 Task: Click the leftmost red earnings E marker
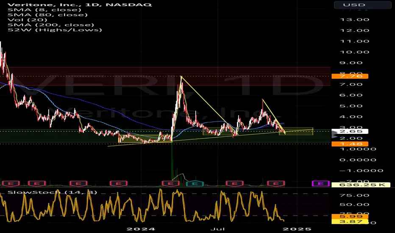point(11,183)
